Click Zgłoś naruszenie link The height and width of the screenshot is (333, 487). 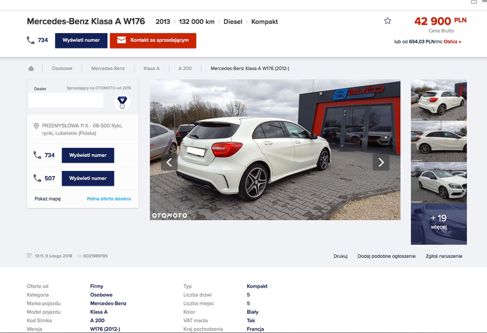point(444,256)
